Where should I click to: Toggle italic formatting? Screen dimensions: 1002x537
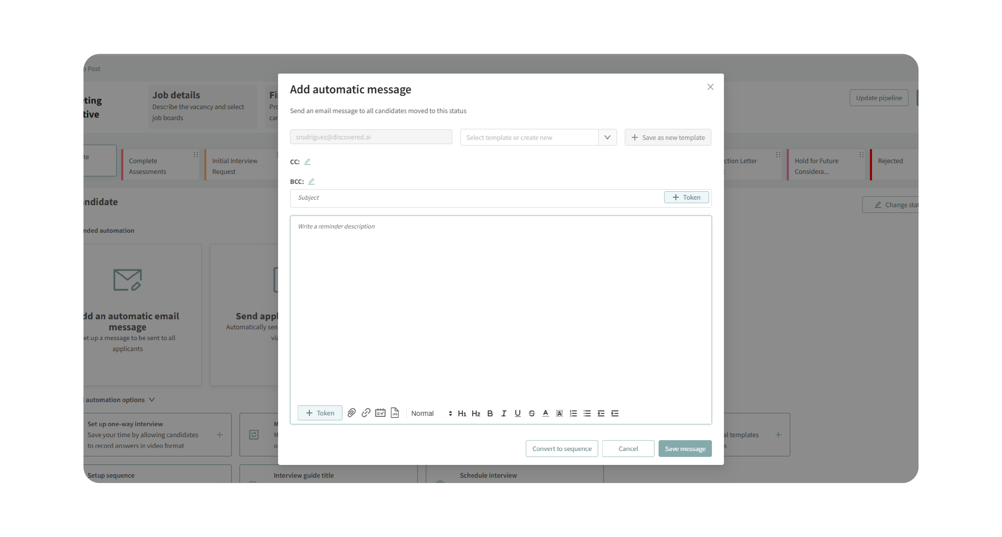(x=504, y=413)
